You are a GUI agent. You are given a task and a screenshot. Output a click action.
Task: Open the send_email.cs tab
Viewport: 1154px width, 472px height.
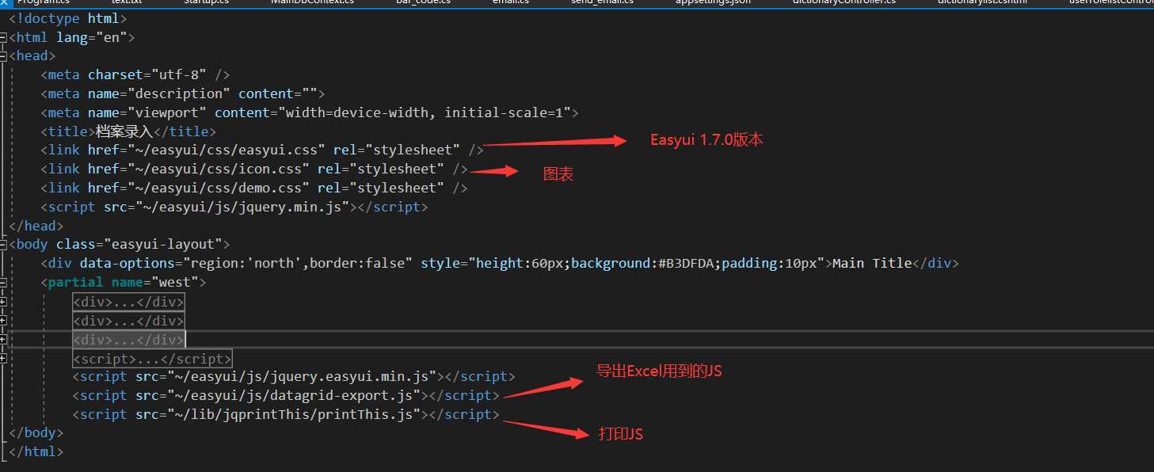(602, 2)
